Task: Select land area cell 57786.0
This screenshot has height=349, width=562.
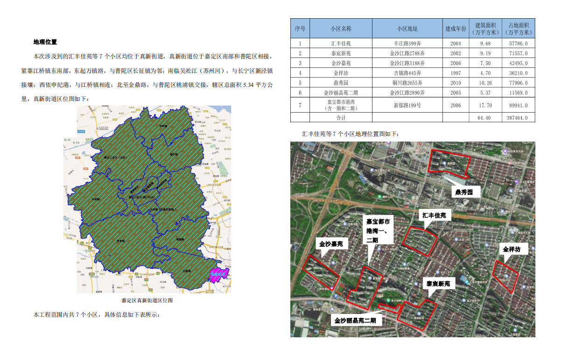Action: pos(519,43)
